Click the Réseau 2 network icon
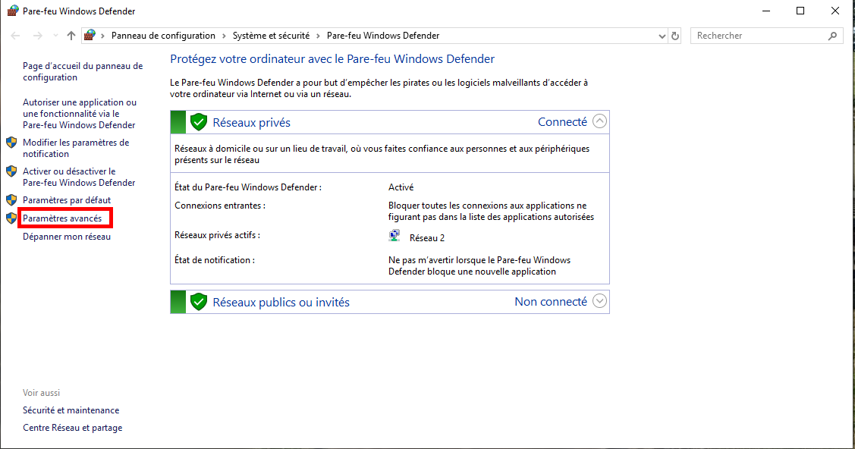The width and height of the screenshot is (855, 449). pyautogui.click(x=394, y=235)
